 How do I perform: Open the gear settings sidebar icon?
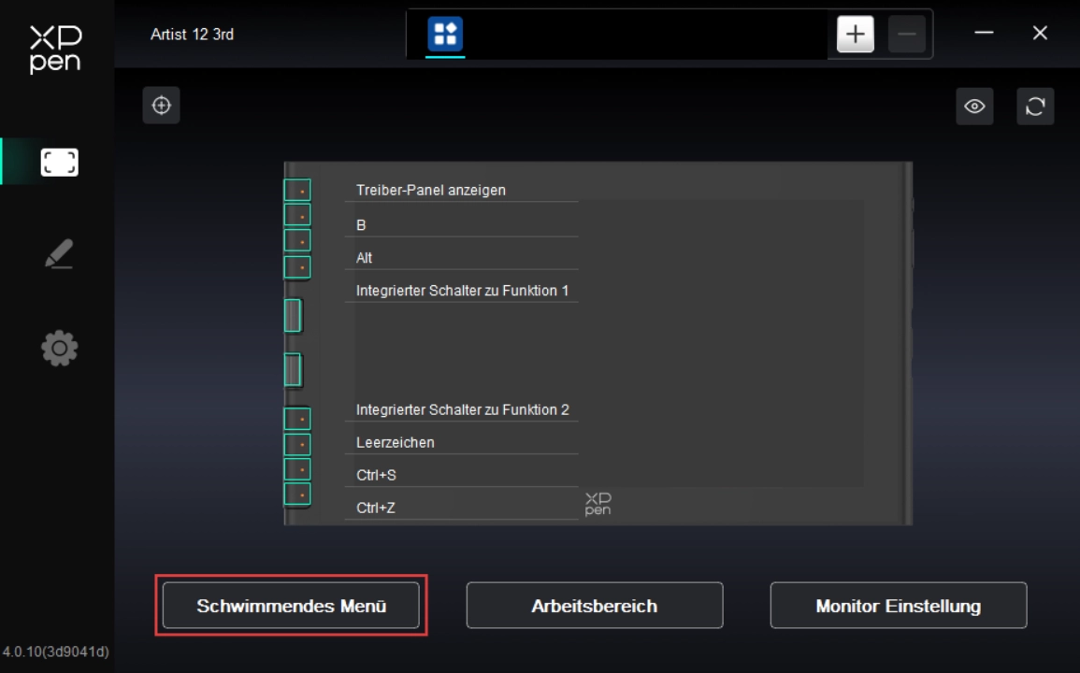pos(59,349)
